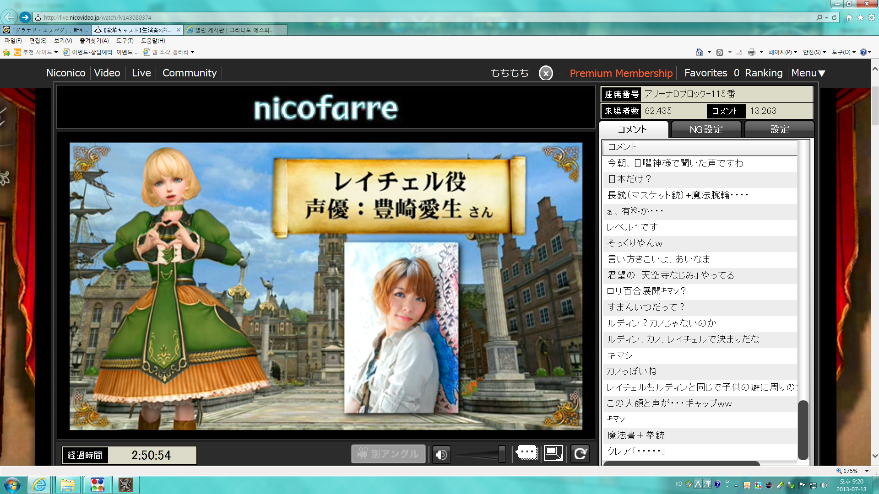Click the add-to-favorites-bar star icon

tap(6, 52)
